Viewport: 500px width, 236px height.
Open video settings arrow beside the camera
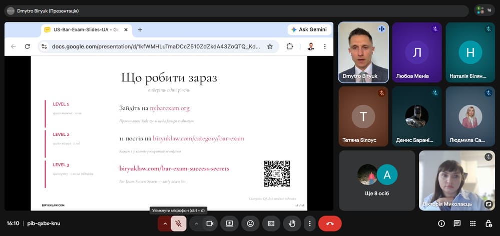(196, 224)
